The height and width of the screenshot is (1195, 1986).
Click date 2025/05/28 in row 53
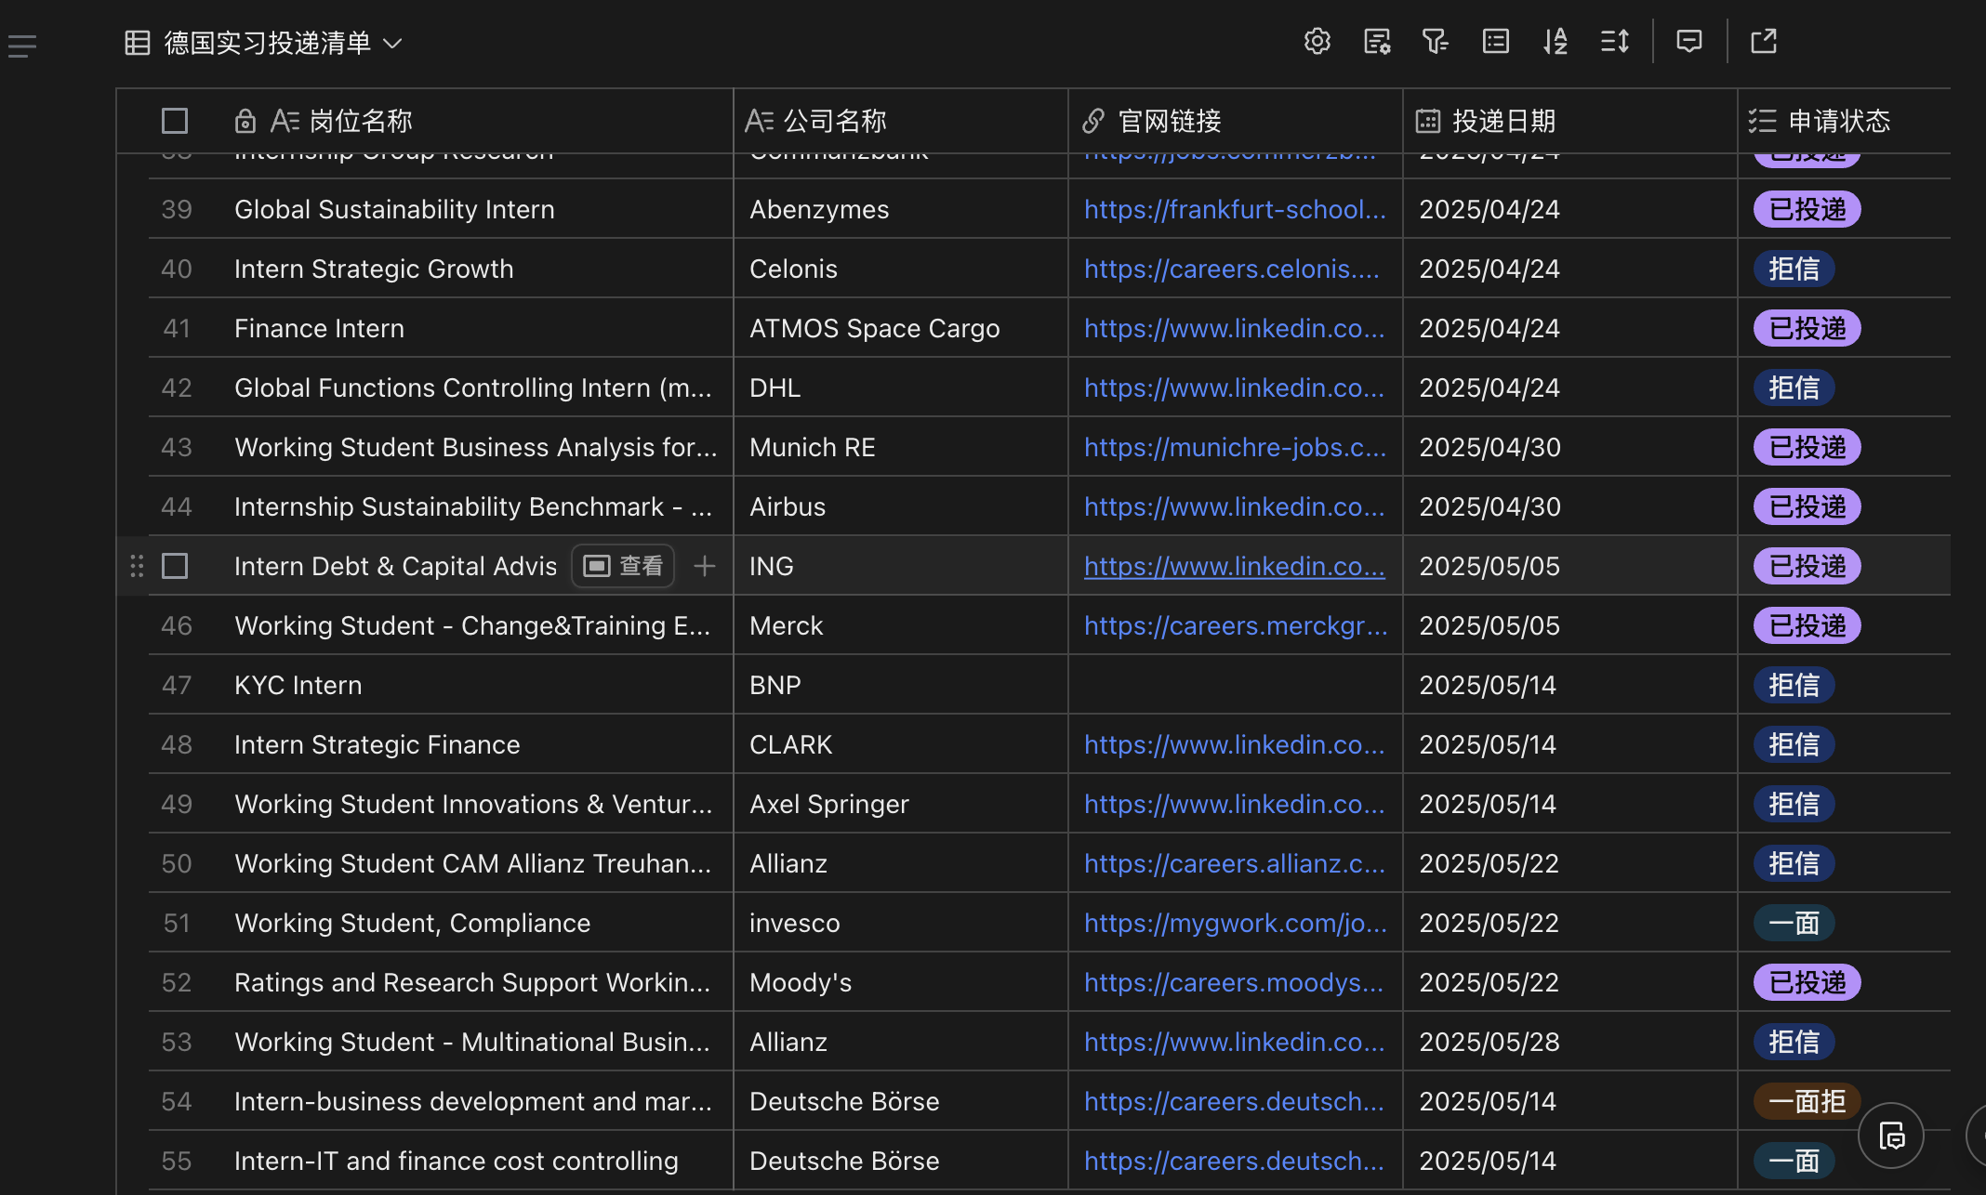point(1489,1042)
